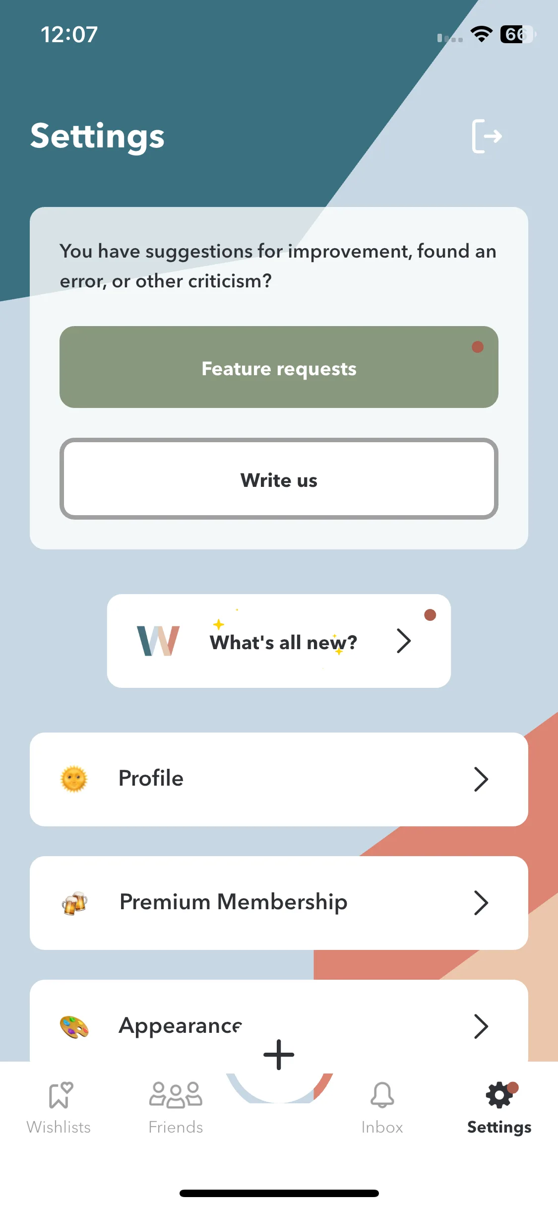Open the Inbox bell icon
Viewport: 558px width, 1209px height.
382,1095
